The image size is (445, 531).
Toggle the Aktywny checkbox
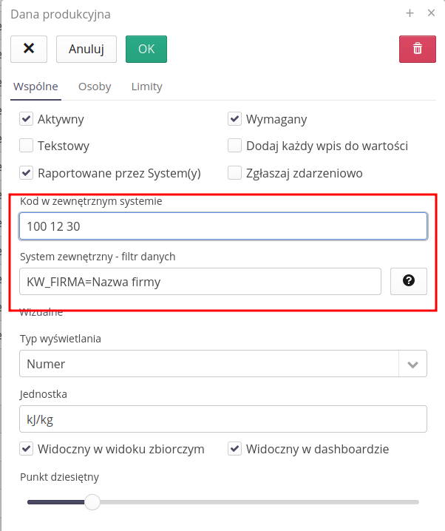[x=27, y=119]
